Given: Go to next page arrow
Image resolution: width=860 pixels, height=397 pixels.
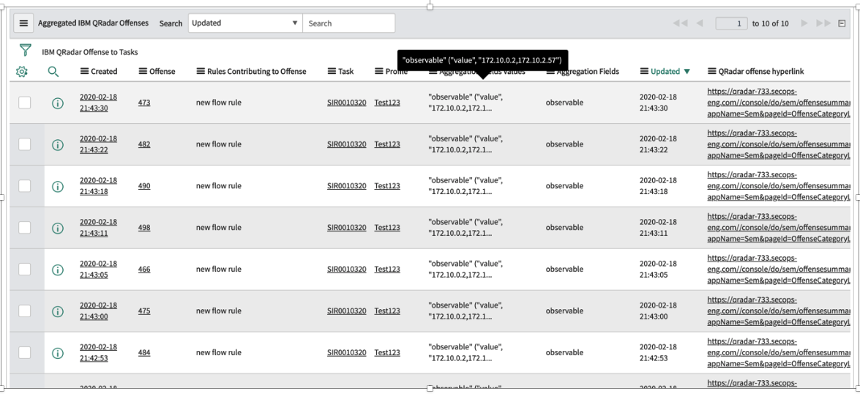Looking at the screenshot, I should [804, 23].
